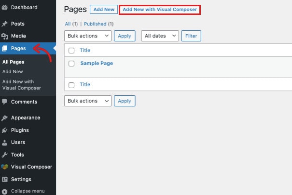Open Comments menu item

[24, 102]
